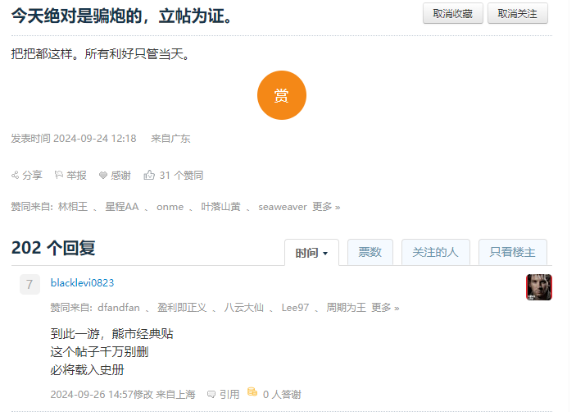Open blacklevi0823's avatar picture
Screen dimensions: 576x412
tap(538, 287)
